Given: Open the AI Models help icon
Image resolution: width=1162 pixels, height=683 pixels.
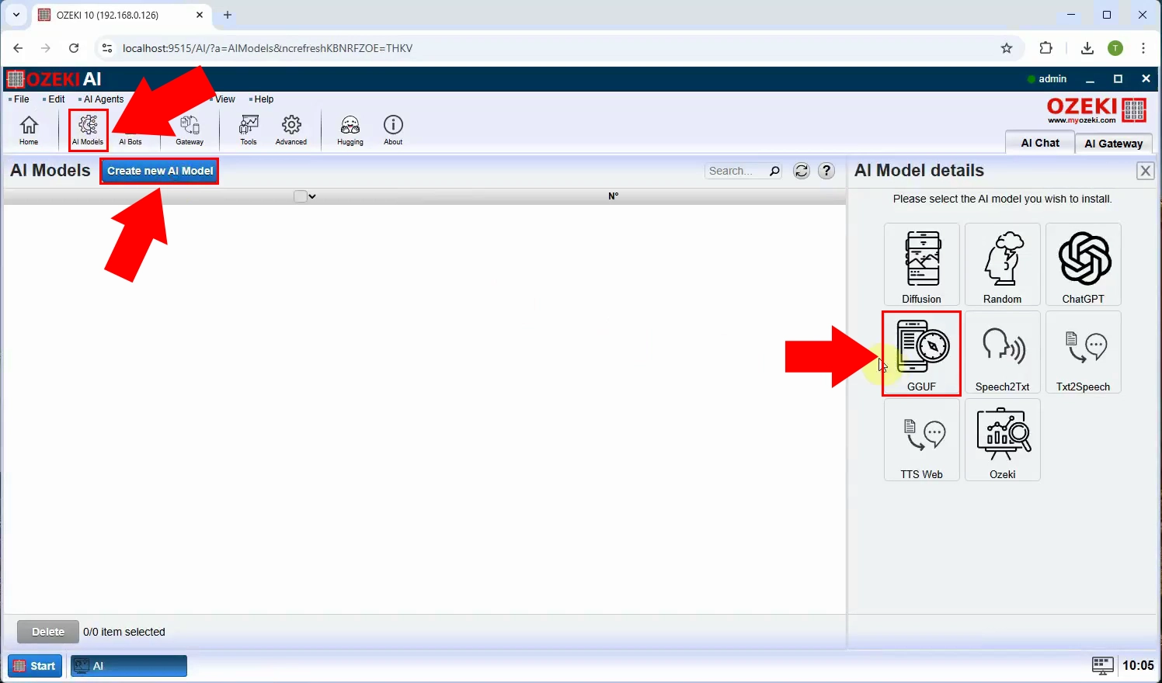Looking at the screenshot, I should pyautogui.click(x=826, y=171).
